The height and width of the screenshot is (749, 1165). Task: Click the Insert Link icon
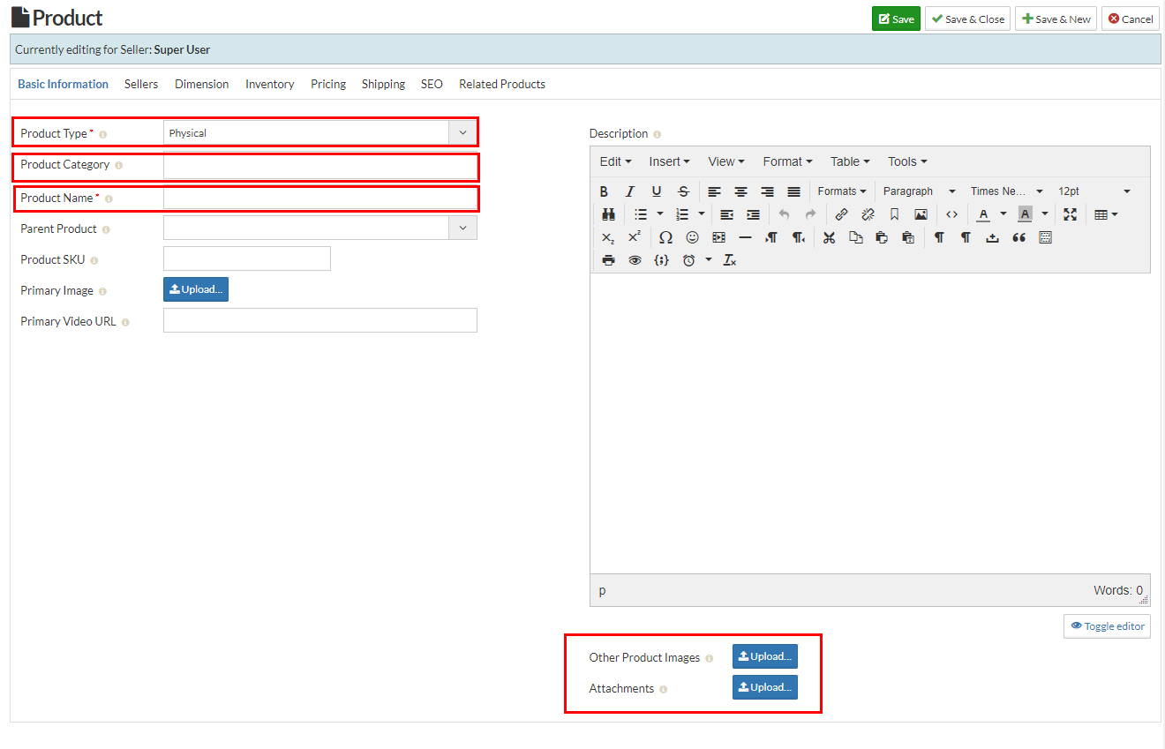click(x=841, y=213)
